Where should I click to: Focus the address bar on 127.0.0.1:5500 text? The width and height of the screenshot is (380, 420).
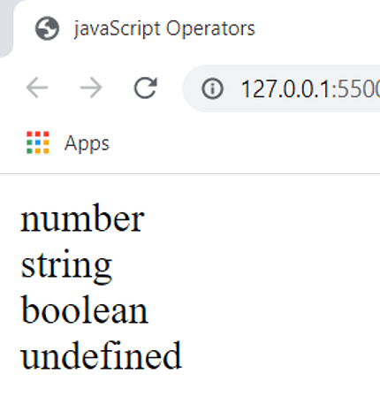310,88
